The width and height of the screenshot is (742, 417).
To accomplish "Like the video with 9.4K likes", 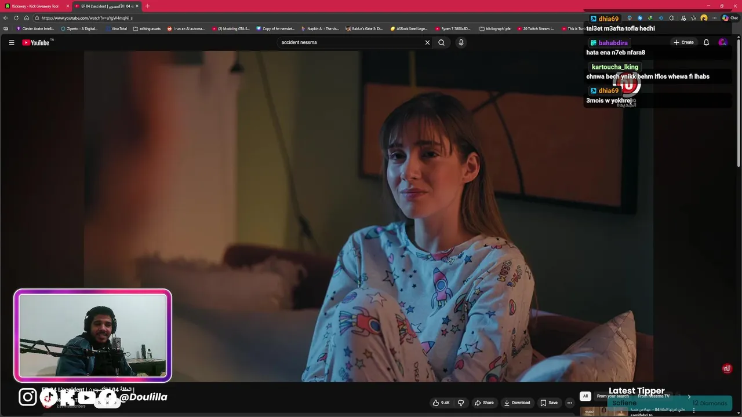I will point(441,403).
